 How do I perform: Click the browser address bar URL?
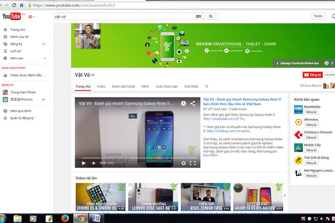[x=74, y=5]
